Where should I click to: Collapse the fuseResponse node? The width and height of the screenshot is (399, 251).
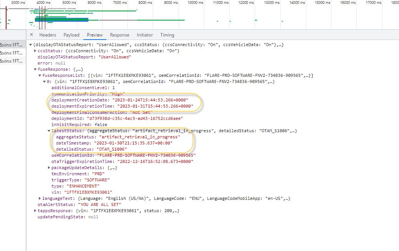(x=35, y=69)
